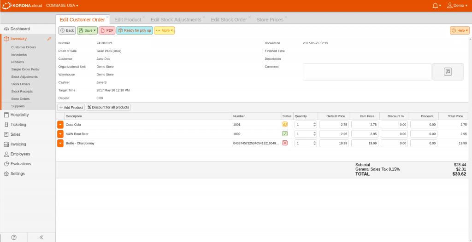Click the Add Product button
Viewport: 472px width, 242px height.
point(71,107)
